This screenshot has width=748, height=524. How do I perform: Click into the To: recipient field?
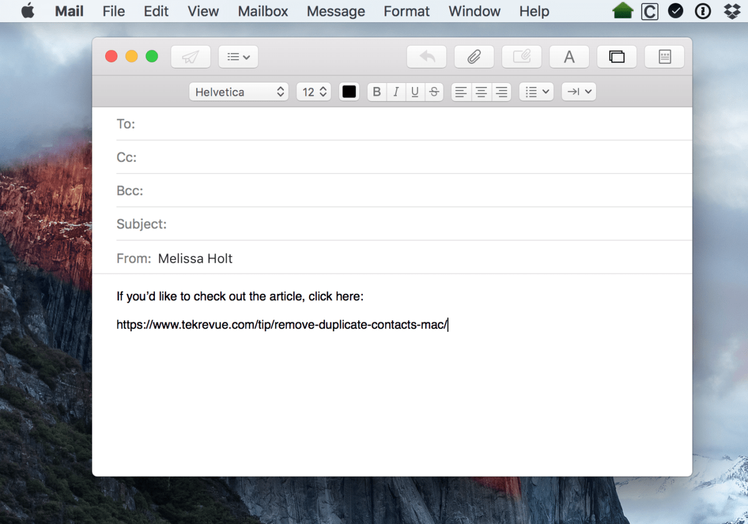[x=404, y=124]
